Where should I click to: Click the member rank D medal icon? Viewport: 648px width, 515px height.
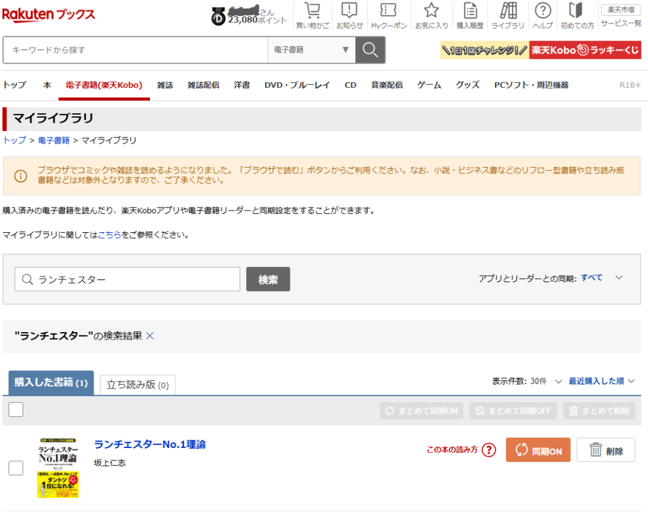pyautogui.click(x=218, y=17)
